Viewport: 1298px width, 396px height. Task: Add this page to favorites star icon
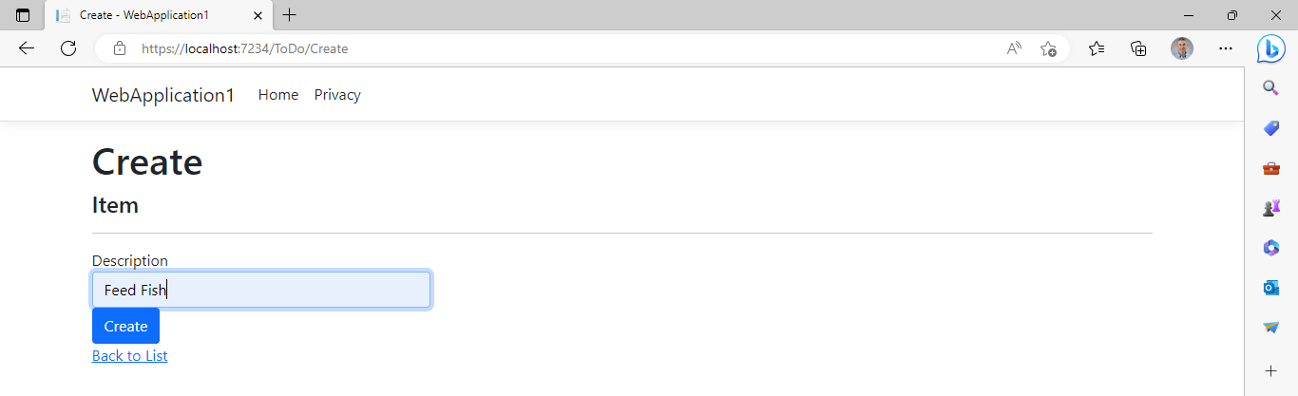click(x=1048, y=48)
